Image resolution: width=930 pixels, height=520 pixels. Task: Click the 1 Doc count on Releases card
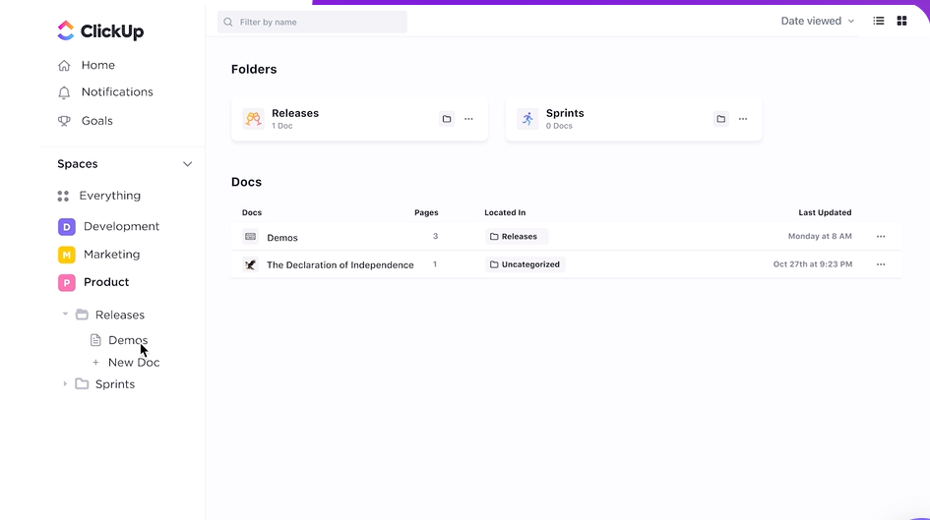[x=281, y=126]
